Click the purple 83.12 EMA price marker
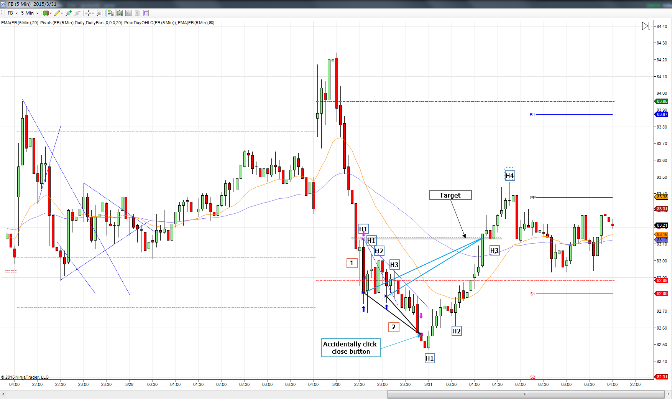Viewport: 672px width, 399px height. [662, 240]
